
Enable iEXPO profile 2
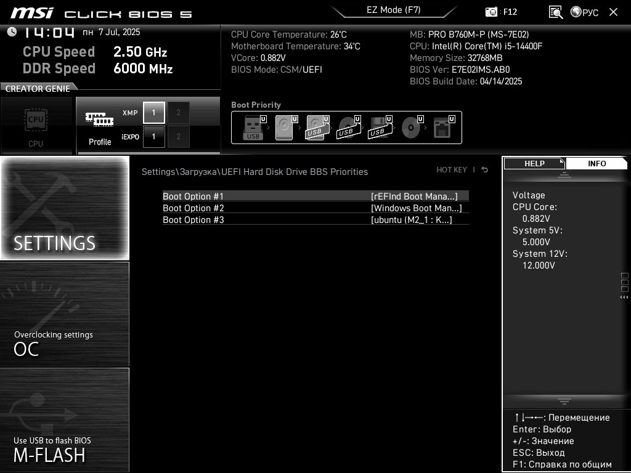pyautogui.click(x=178, y=137)
